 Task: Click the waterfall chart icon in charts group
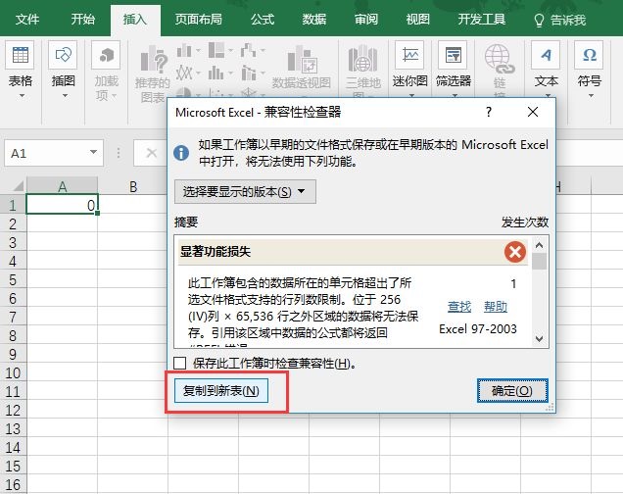pos(249,50)
